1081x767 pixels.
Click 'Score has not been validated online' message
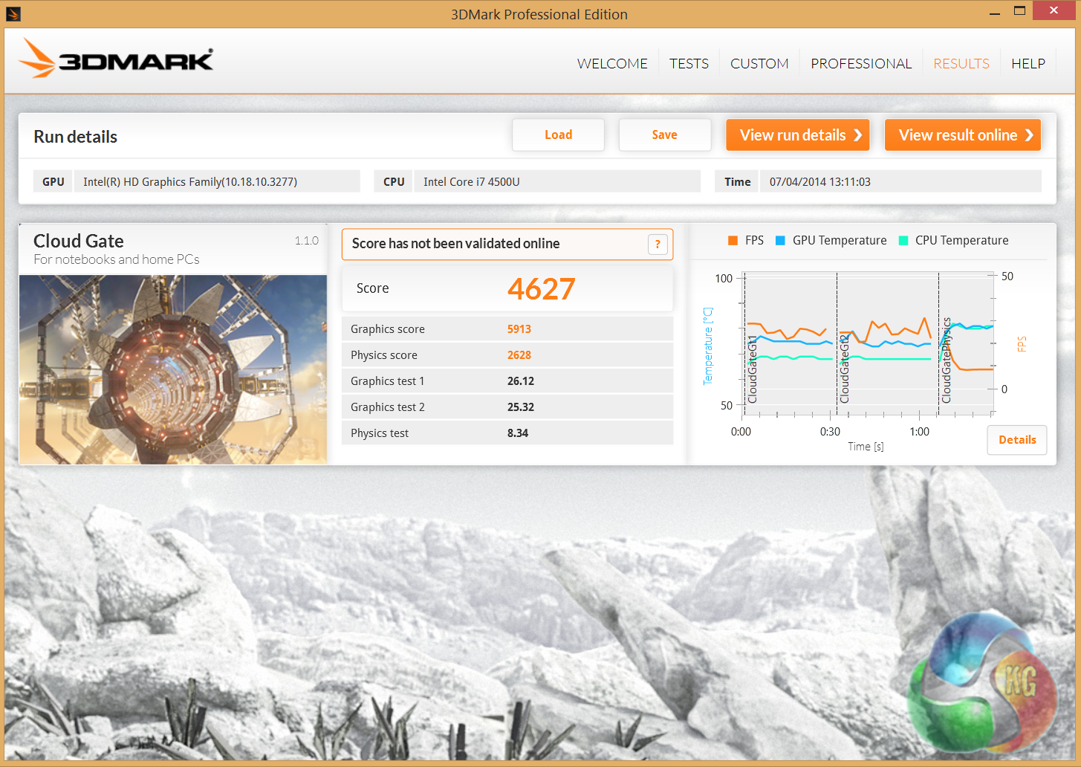pos(456,244)
